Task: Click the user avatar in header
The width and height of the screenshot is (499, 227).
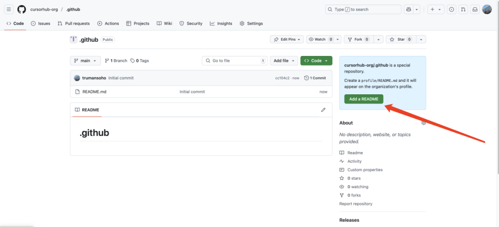Action: point(487,9)
